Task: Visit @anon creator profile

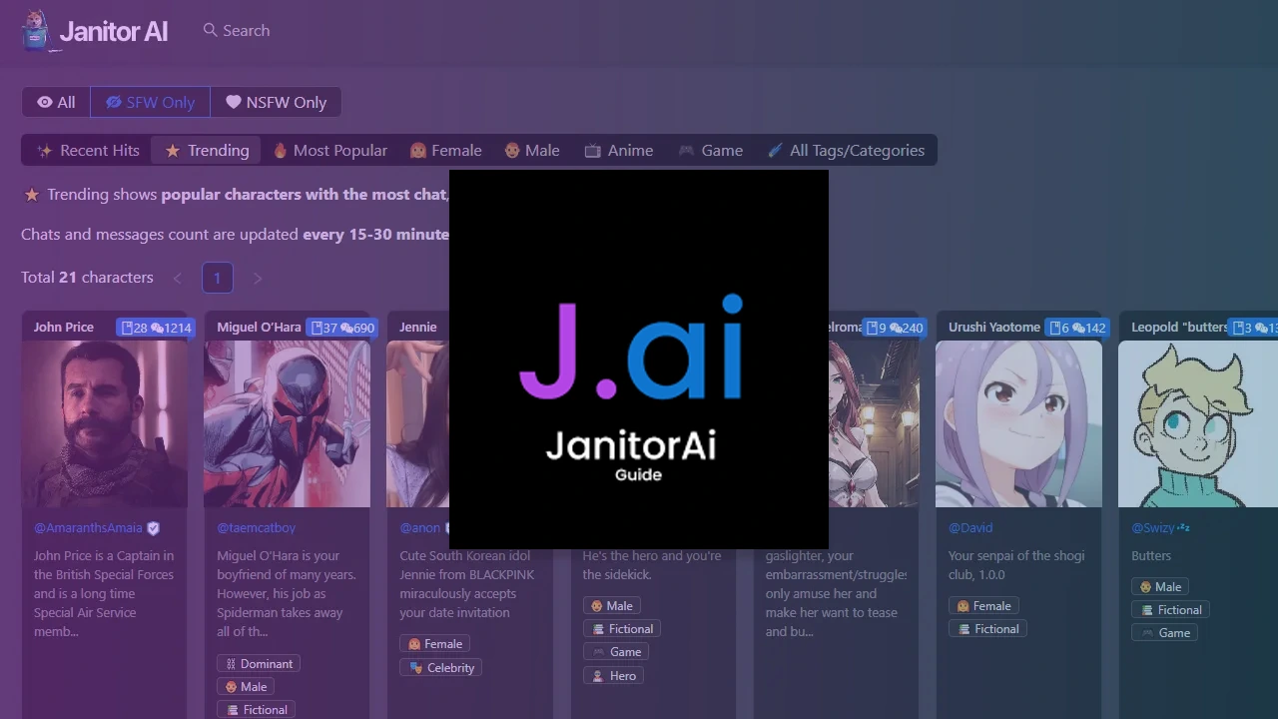Action: click(x=420, y=527)
